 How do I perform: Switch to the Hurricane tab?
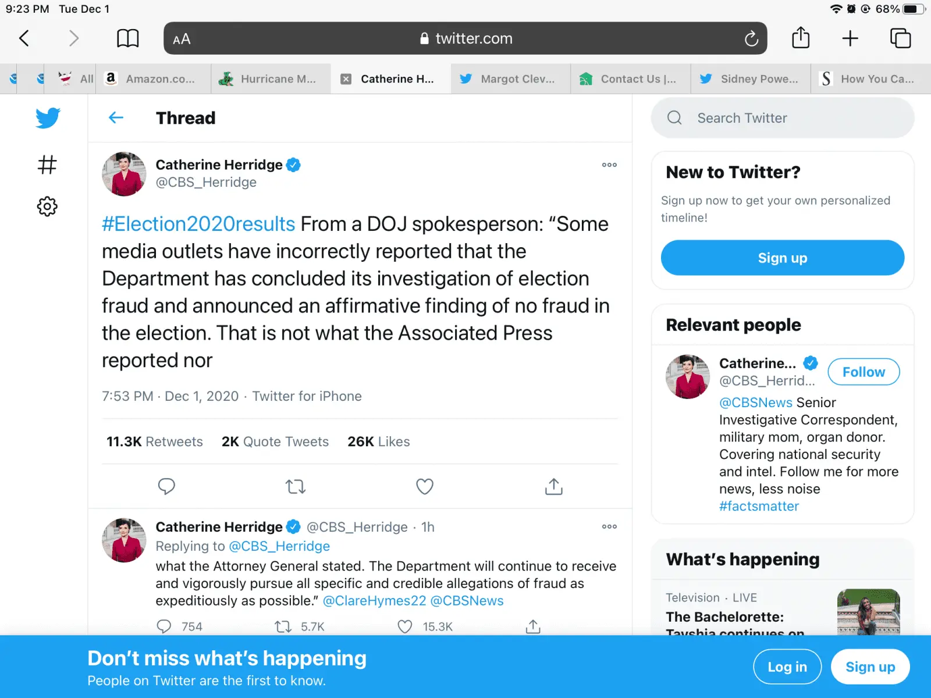tap(271, 79)
